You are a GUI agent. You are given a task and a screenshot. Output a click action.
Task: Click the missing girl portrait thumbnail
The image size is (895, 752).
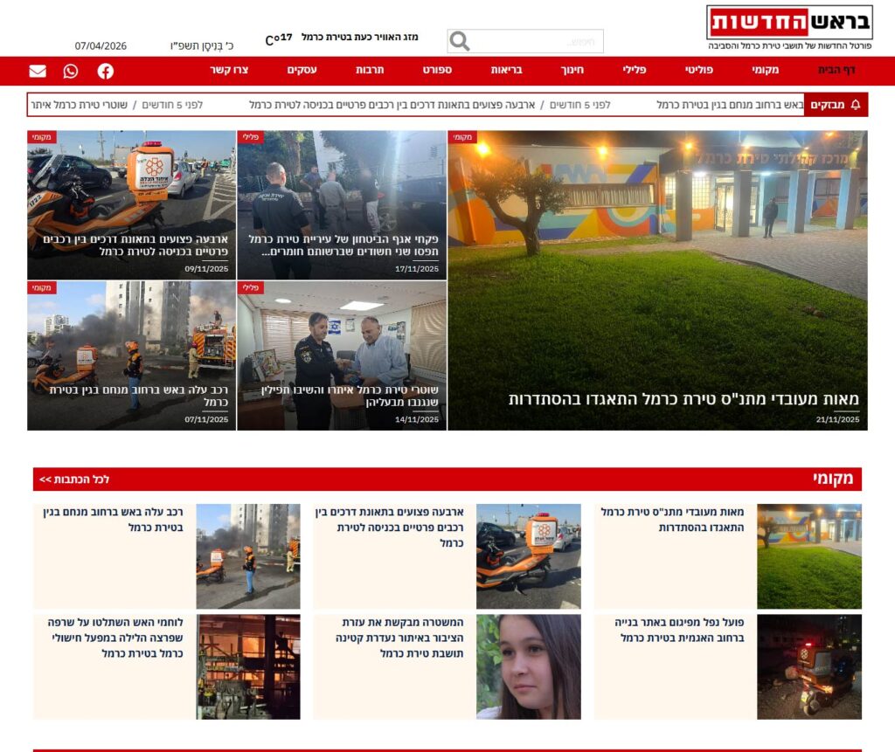(x=528, y=666)
